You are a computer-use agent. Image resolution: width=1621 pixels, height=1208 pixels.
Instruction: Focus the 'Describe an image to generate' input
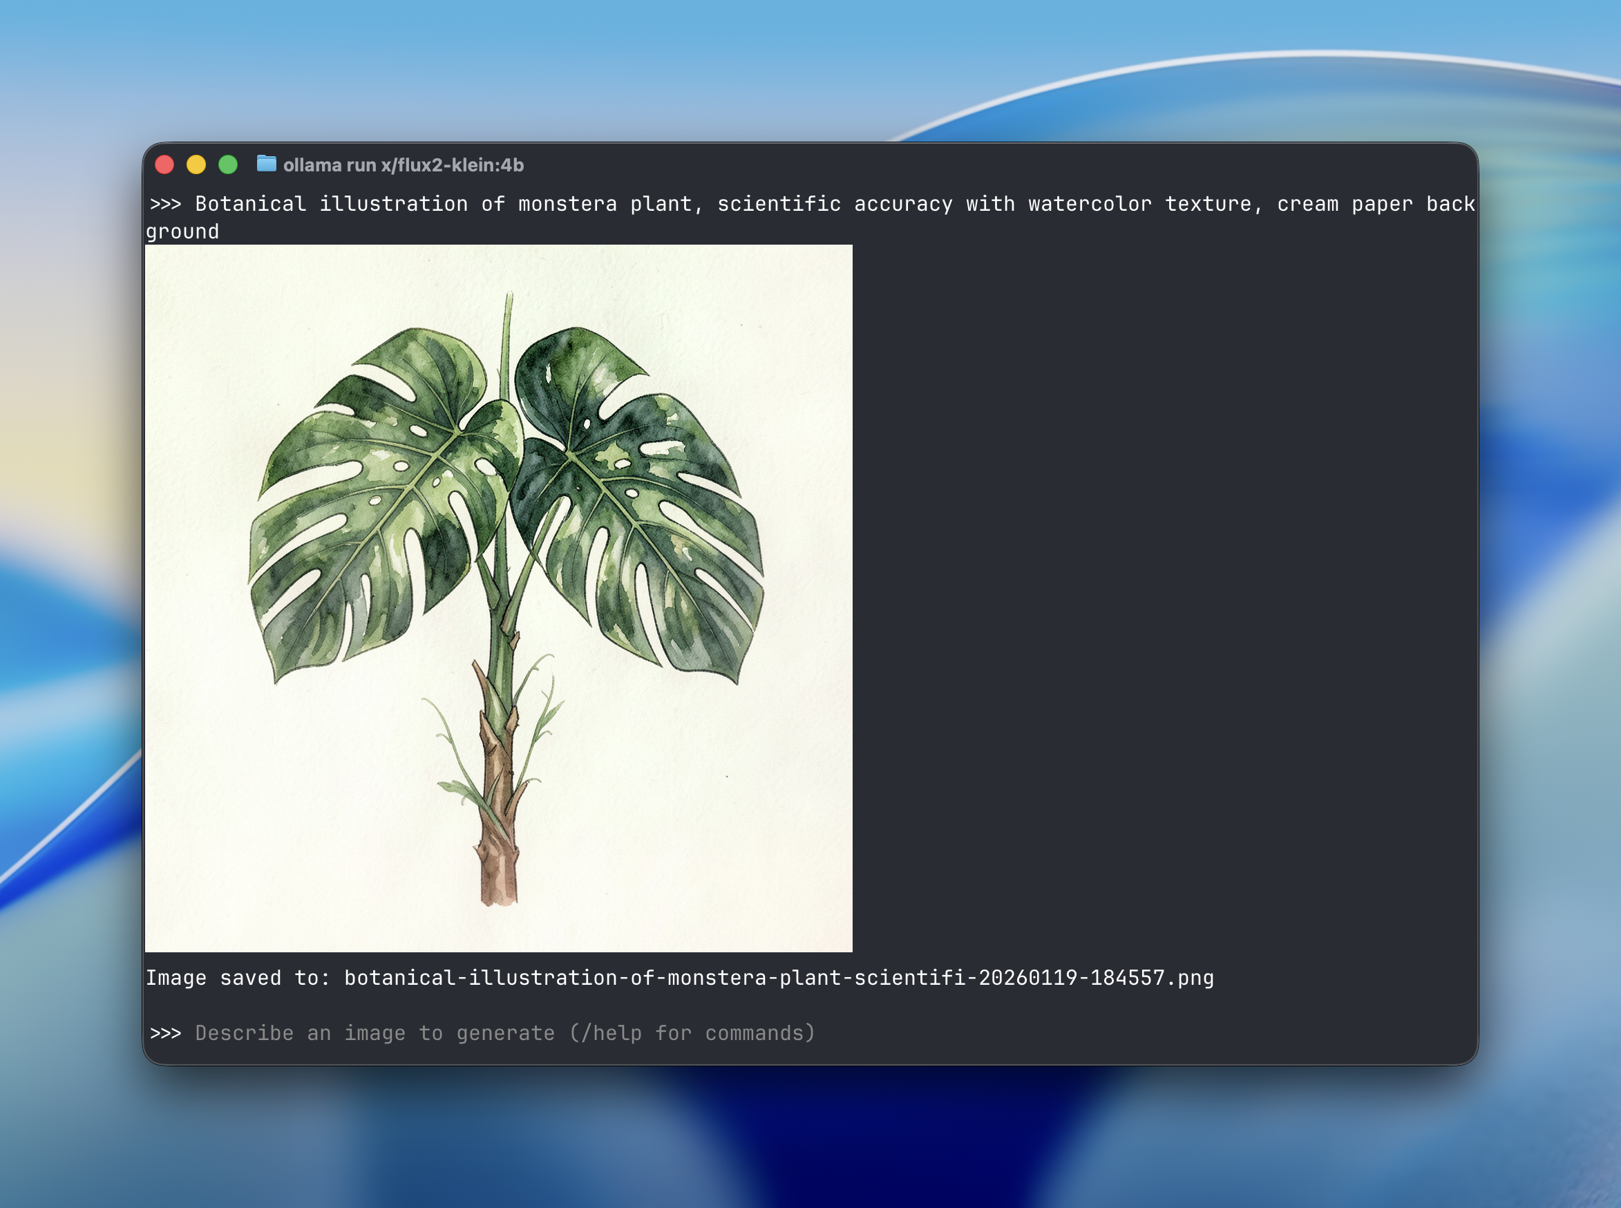(373, 1033)
